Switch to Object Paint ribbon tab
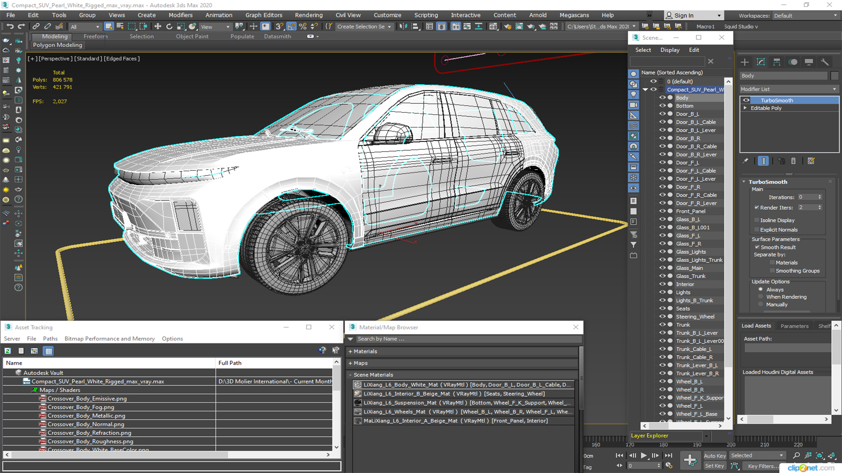Viewport: 842px width, 473px height. [x=192, y=36]
